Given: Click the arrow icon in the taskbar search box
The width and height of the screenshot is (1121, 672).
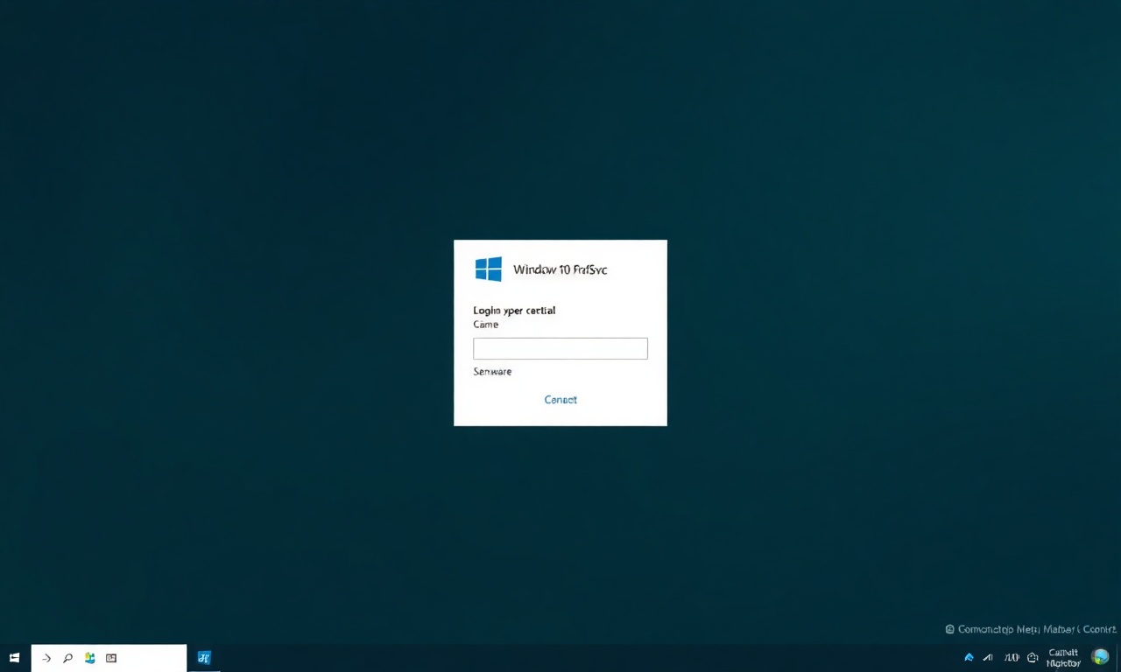Looking at the screenshot, I should 46,658.
